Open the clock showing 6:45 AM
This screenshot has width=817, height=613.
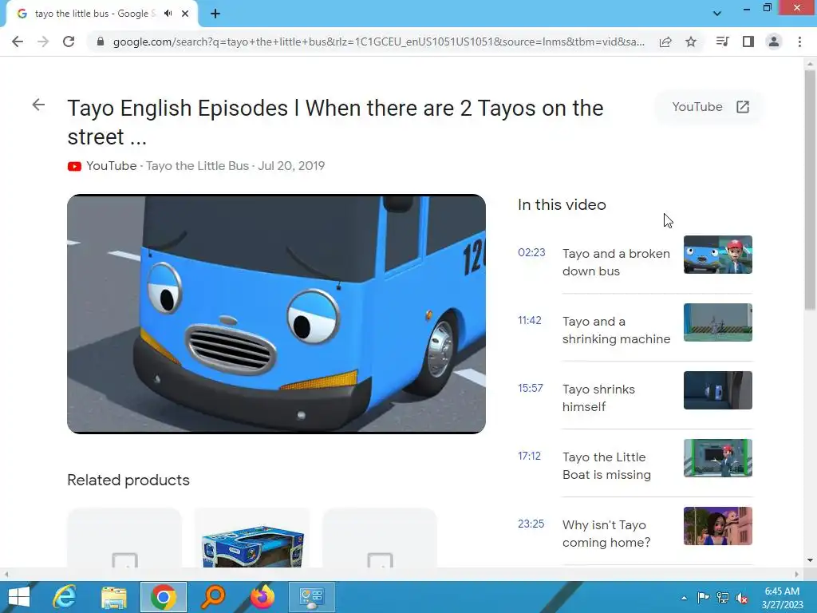(x=782, y=597)
